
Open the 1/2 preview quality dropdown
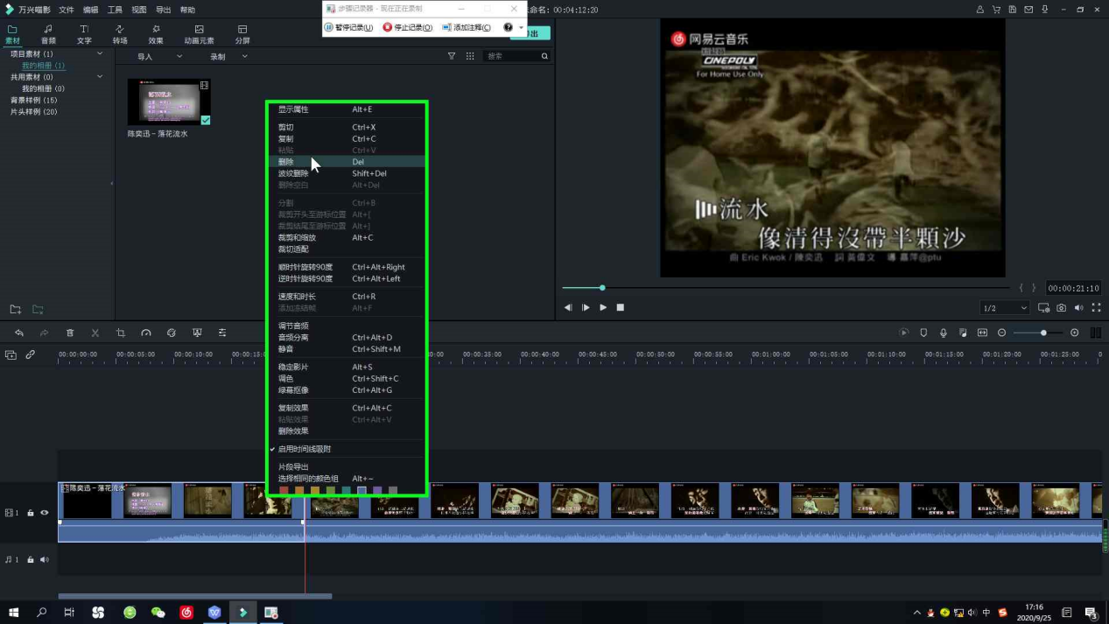coord(1004,308)
